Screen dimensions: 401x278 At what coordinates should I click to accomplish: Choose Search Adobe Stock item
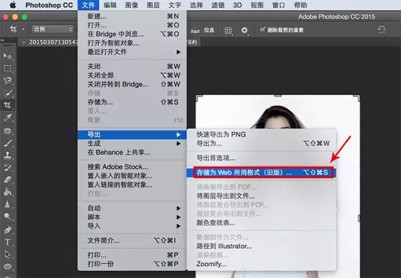pyautogui.click(x=132, y=167)
